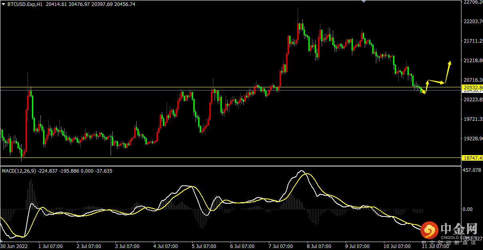
Task: Select the BTCUSD.Exp,H1 symbol title text
Action: pyautogui.click(x=25, y=4)
